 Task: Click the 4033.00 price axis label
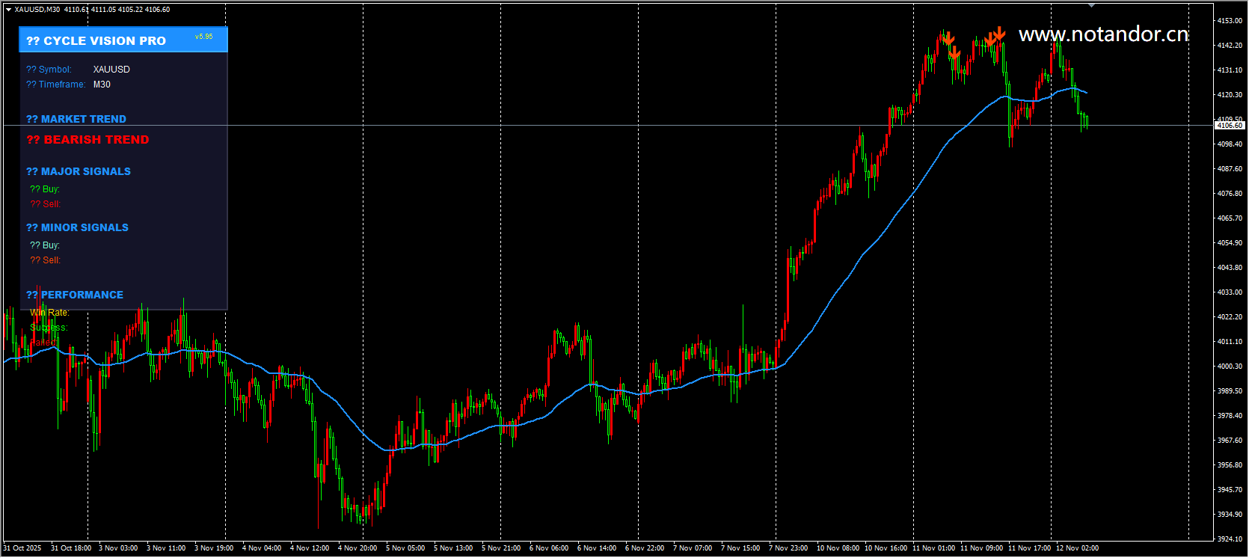1230,292
